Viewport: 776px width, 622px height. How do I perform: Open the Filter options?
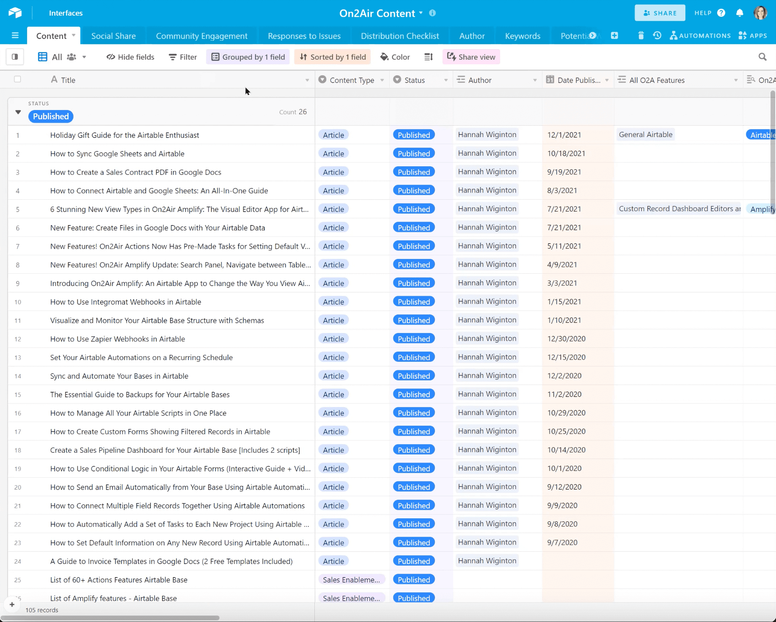pyautogui.click(x=183, y=57)
